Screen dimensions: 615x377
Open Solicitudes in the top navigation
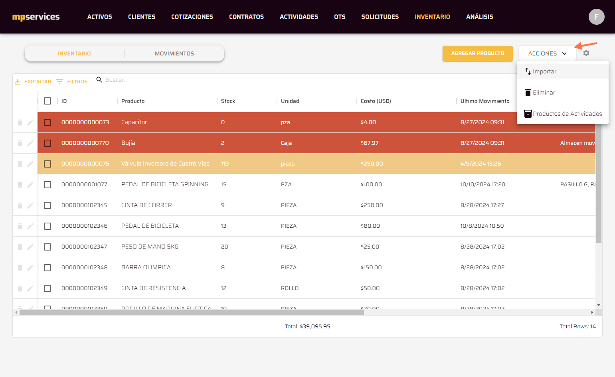pos(380,17)
